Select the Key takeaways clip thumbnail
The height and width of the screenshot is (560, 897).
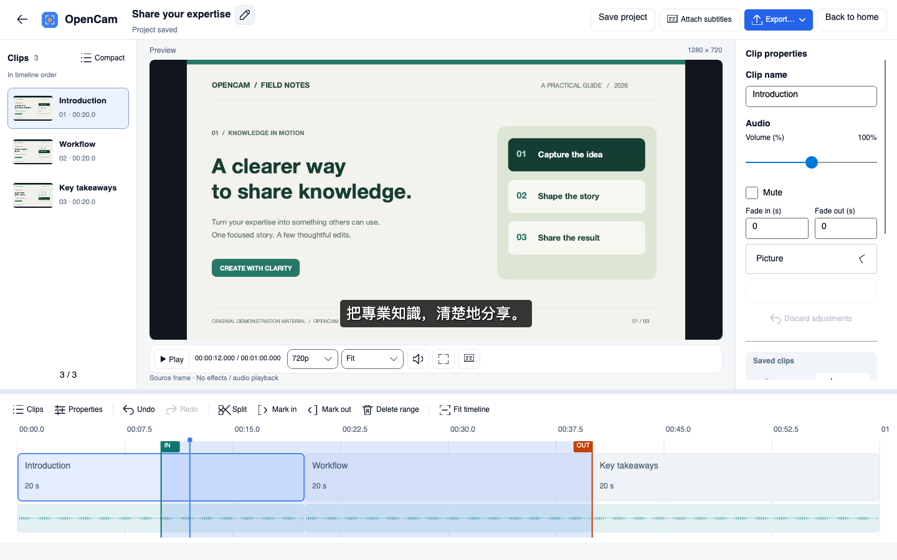33,195
